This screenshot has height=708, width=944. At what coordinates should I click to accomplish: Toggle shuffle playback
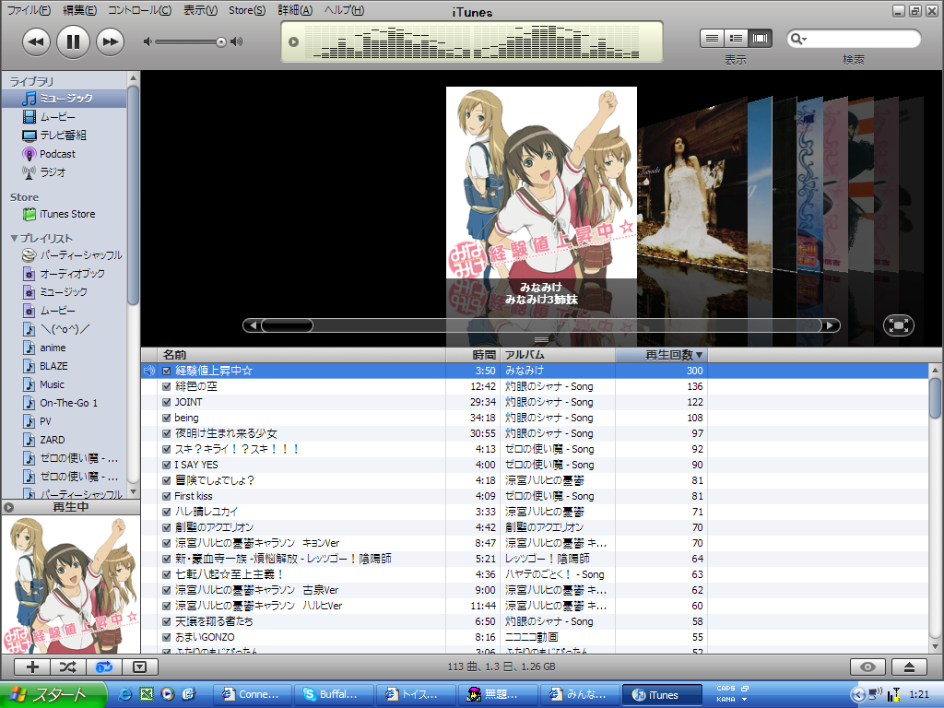[x=68, y=667]
